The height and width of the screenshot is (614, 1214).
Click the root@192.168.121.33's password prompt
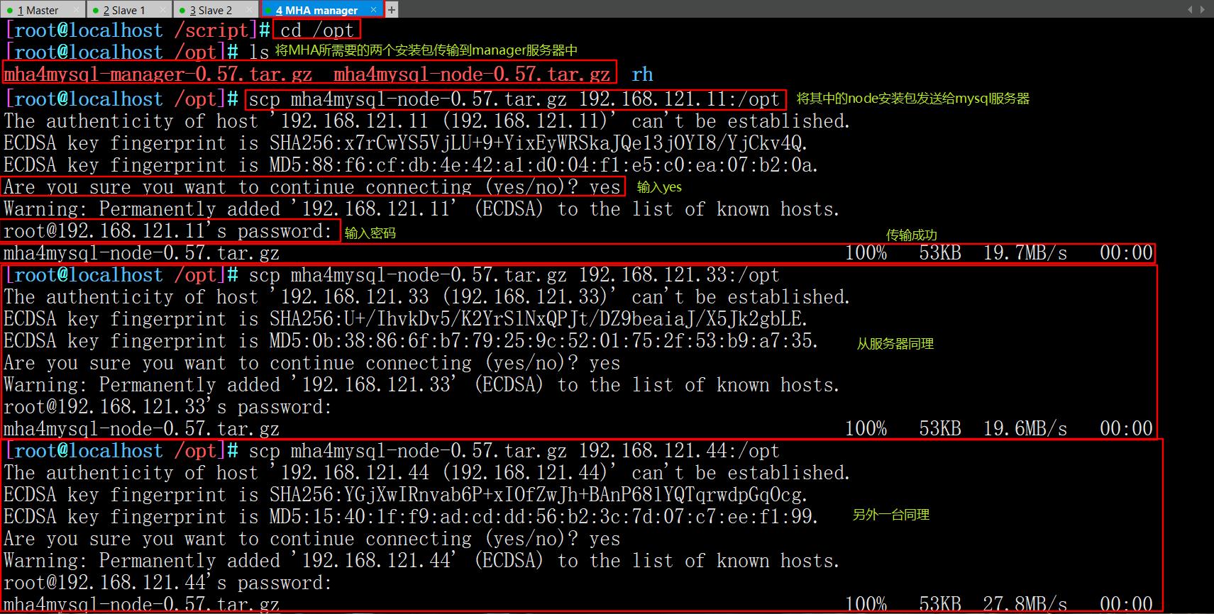[x=168, y=407]
